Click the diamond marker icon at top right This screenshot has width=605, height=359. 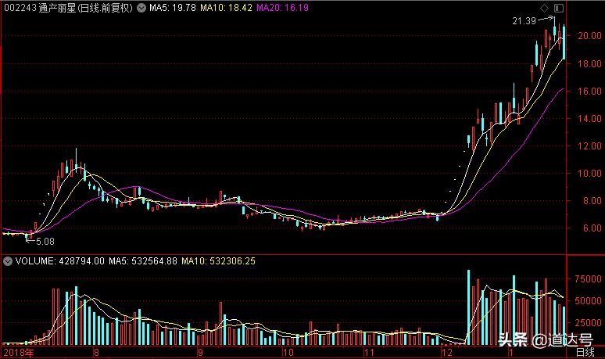544,8
